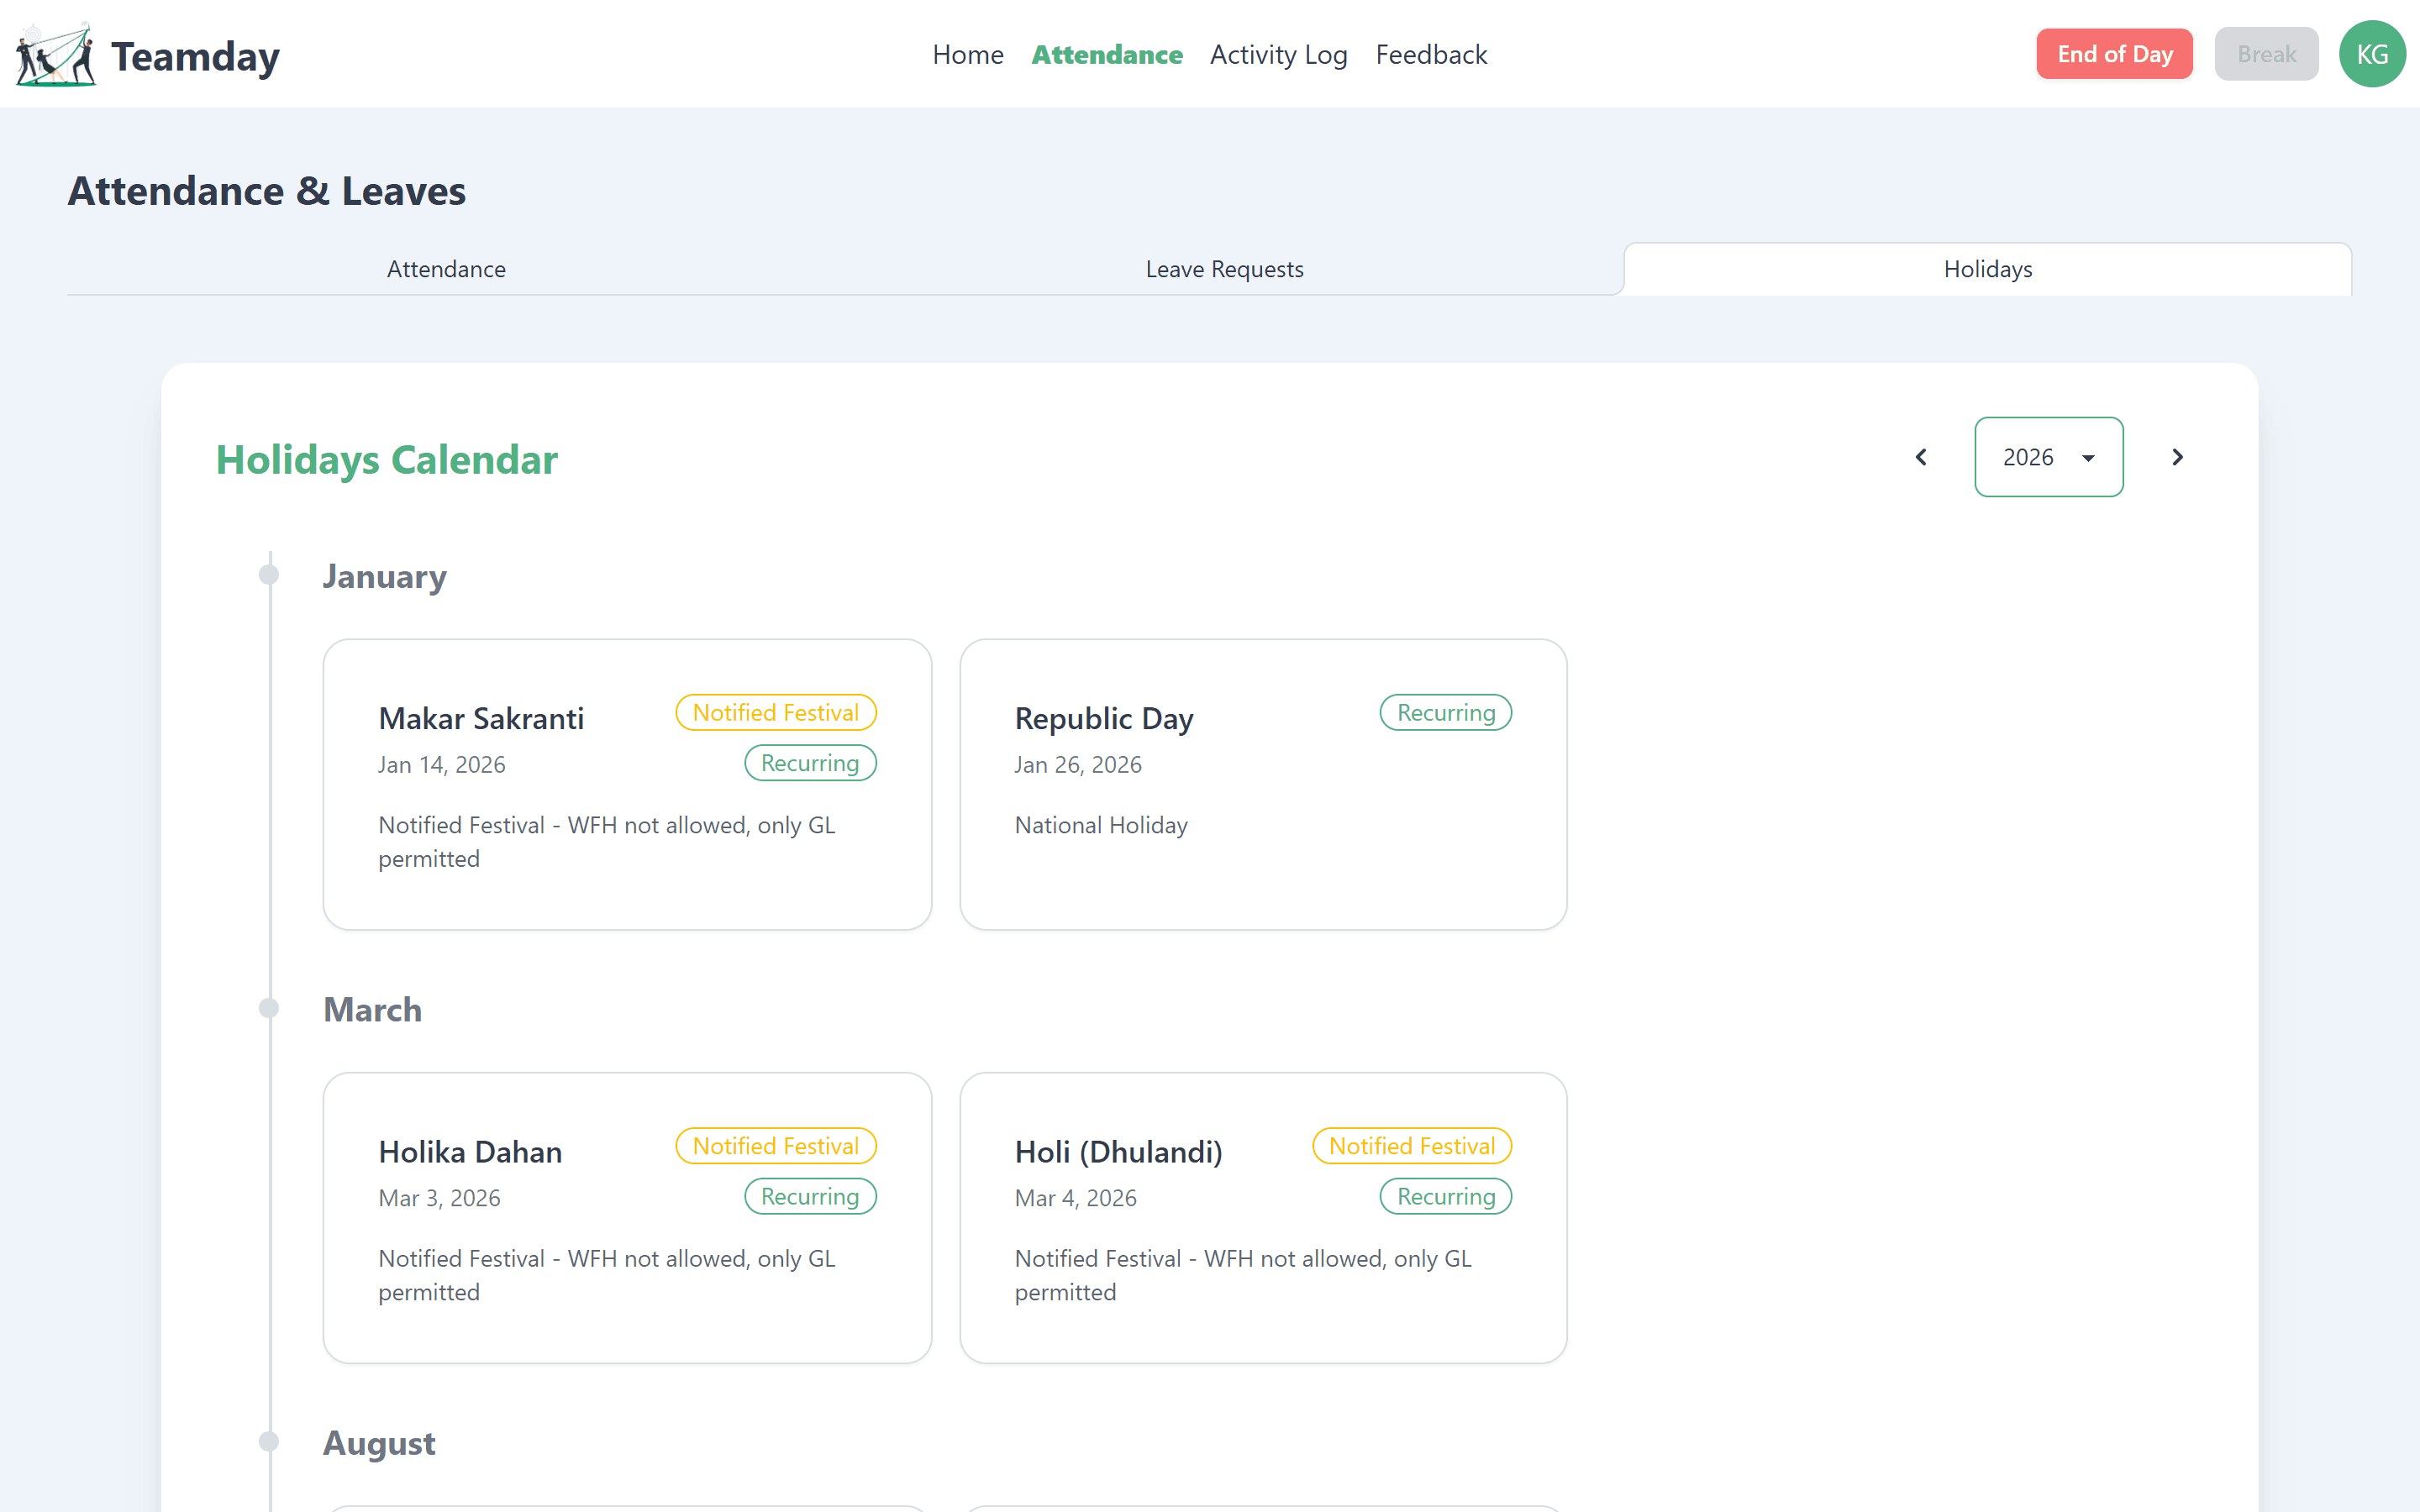Open the Activity Log page

click(x=1278, y=54)
